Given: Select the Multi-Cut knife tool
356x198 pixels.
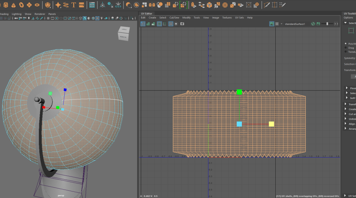Looking at the screenshot, I should pos(267,5).
